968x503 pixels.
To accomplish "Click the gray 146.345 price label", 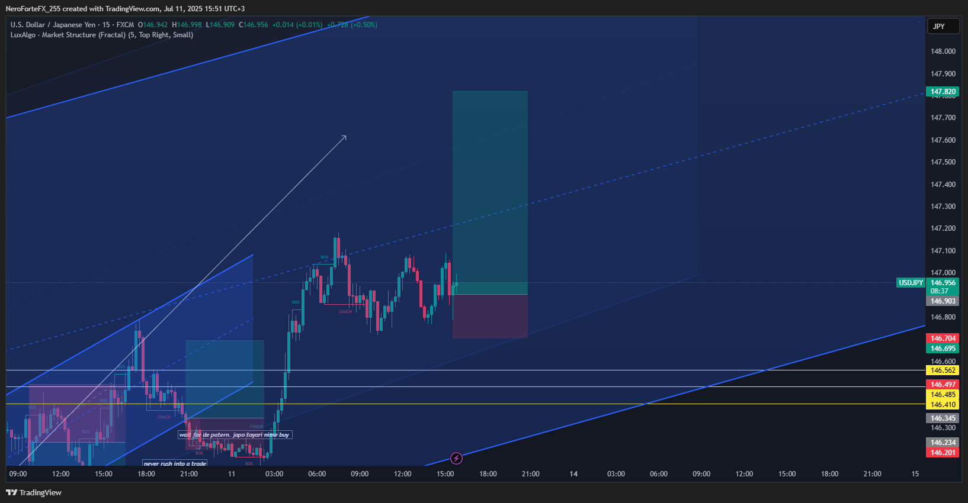I will 943,418.
